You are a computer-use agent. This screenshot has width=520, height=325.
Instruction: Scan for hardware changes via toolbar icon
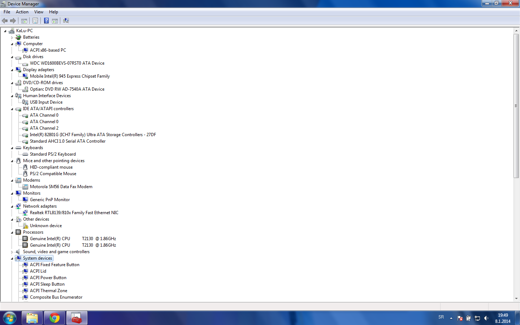click(x=66, y=21)
